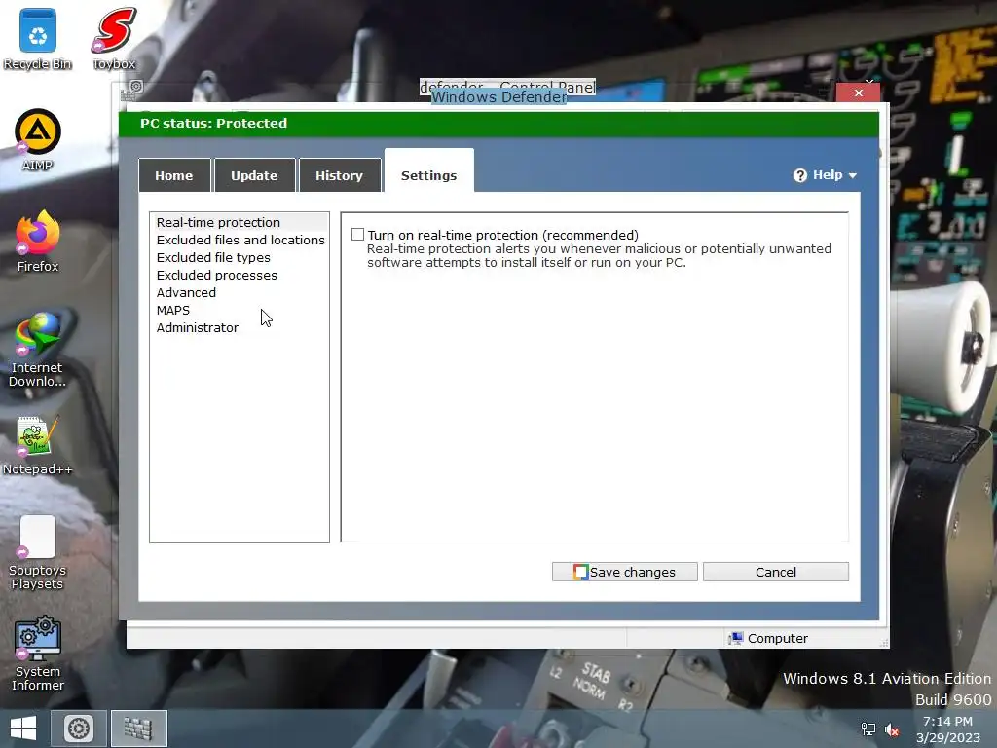Launch Notepad++ desktop shortcut
This screenshot has width=997, height=748.
(x=38, y=445)
